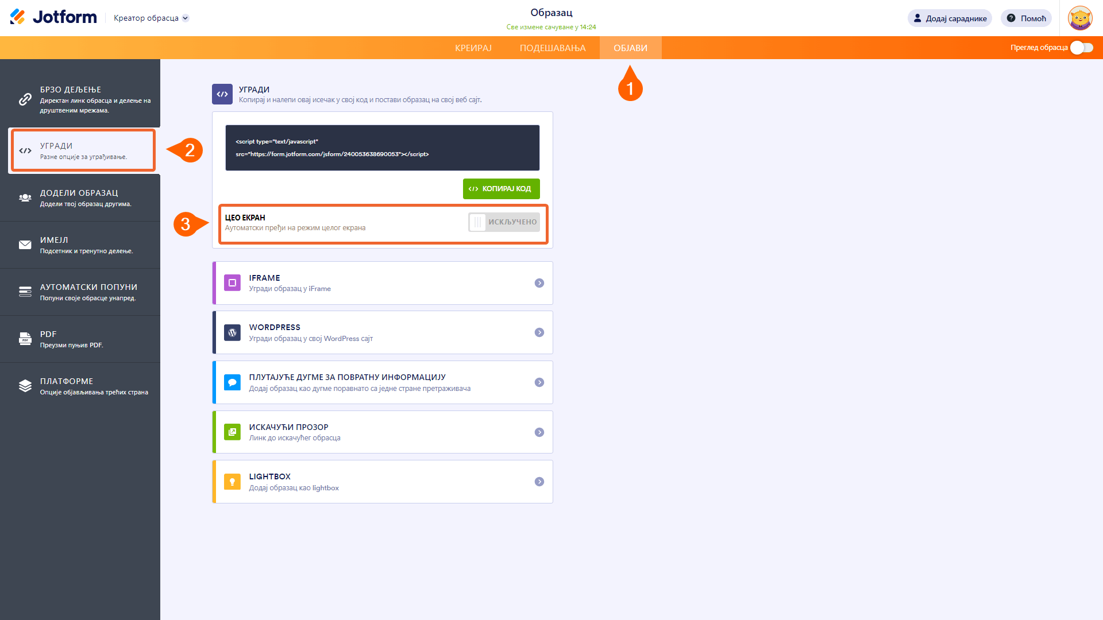This screenshot has width=1103, height=620.
Task: Click the WordPress logo icon
Action: [232, 332]
